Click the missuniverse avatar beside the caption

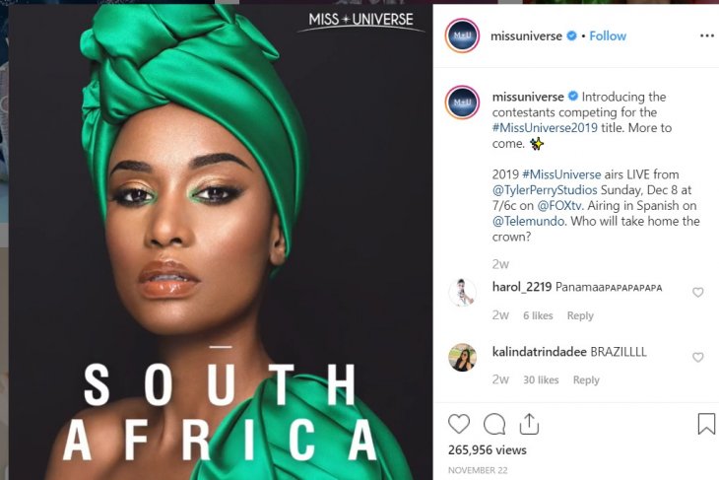(462, 103)
